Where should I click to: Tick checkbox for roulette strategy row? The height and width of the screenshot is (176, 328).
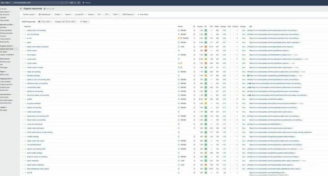click(x=22, y=136)
